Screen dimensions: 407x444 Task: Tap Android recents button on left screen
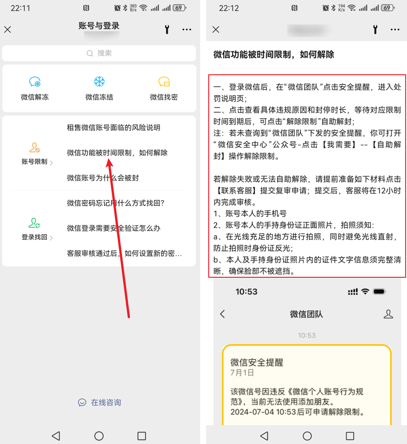click(142, 436)
